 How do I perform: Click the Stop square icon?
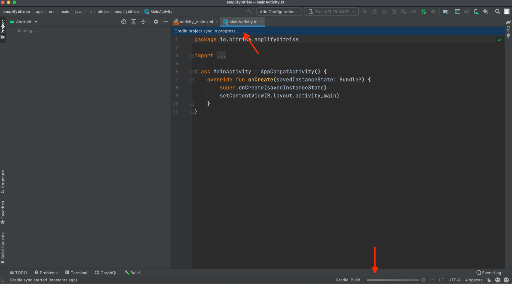coord(433,11)
